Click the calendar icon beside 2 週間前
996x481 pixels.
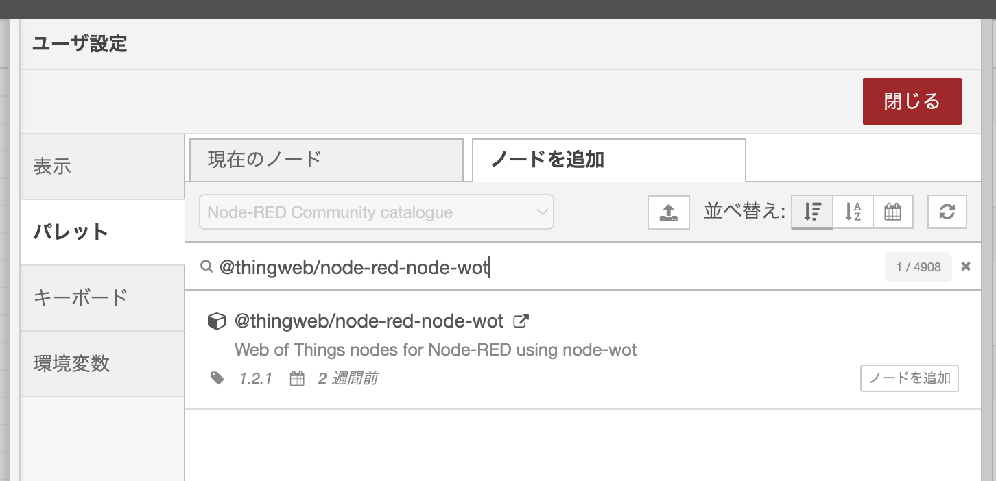[x=297, y=378]
